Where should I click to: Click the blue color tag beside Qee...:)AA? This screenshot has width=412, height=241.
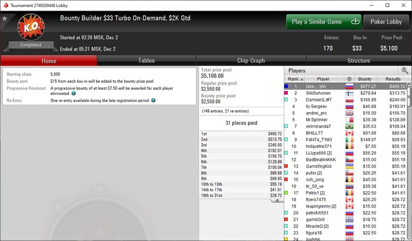286,86
